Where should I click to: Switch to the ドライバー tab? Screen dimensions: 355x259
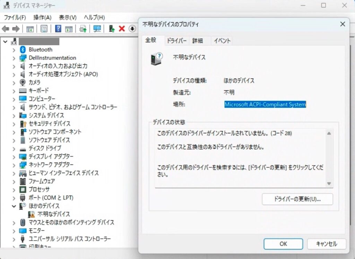pyautogui.click(x=177, y=41)
